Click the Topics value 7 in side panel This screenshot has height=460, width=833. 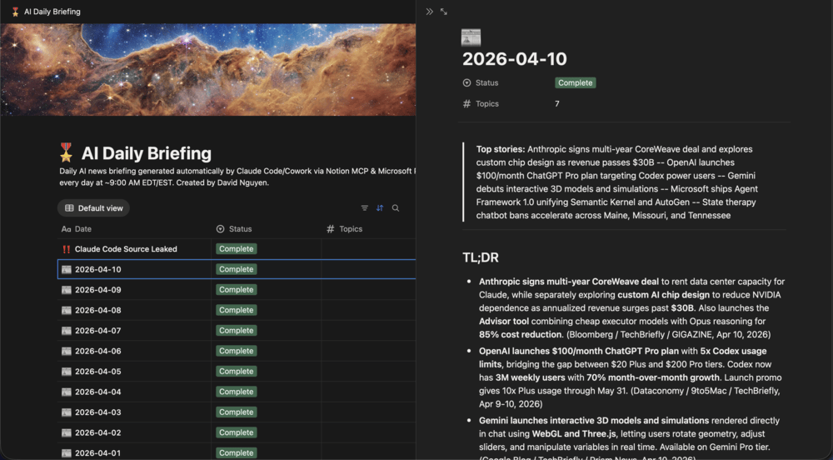[x=556, y=103]
